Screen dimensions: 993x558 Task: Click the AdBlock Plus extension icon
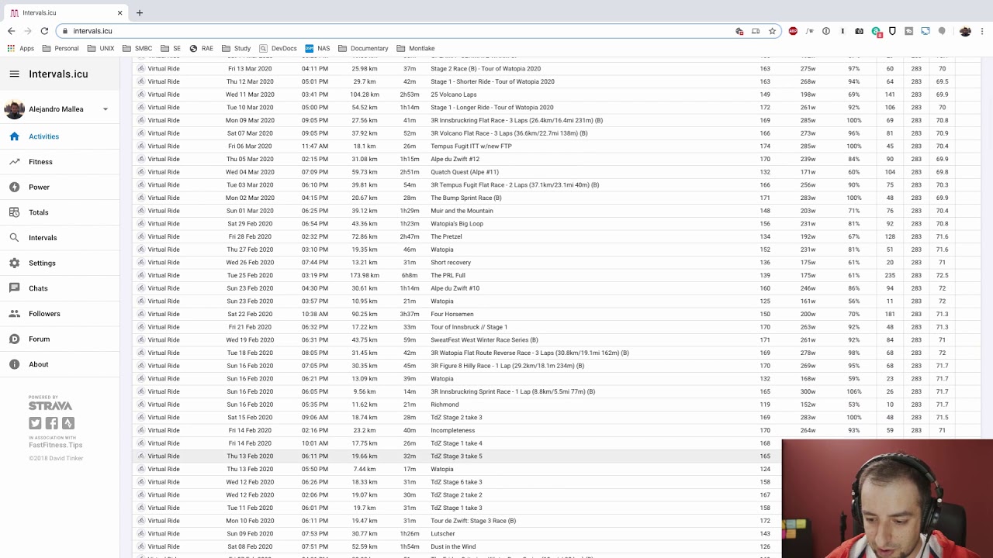[793, 31]
